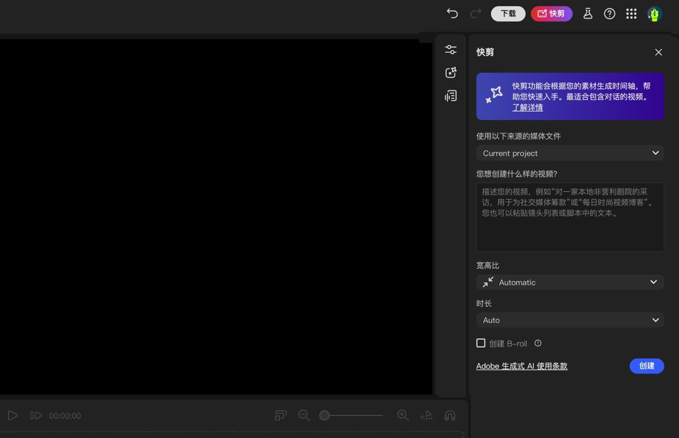Click the B-roll info circle icon
This screenshot has height=438, width=679.
point(538,342)
